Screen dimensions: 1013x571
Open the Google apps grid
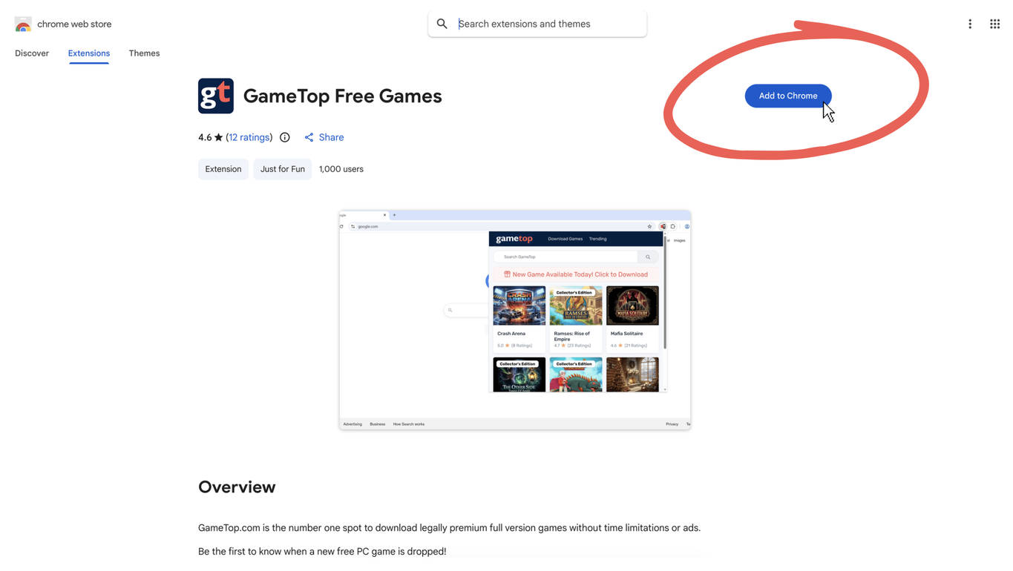click(x=995, y=24)
